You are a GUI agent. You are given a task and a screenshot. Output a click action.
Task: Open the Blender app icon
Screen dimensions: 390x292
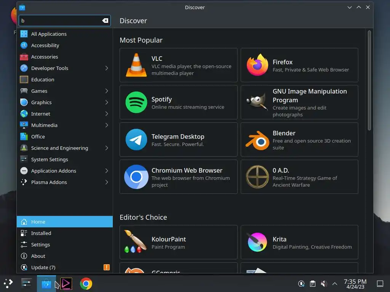point(257,140)
